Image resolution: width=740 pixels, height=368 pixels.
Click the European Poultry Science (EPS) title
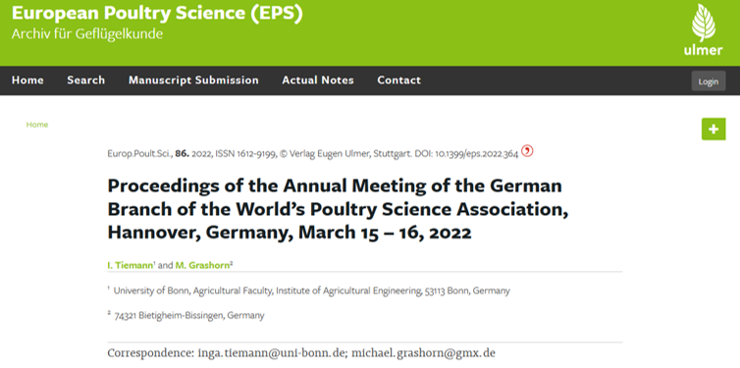157,13
